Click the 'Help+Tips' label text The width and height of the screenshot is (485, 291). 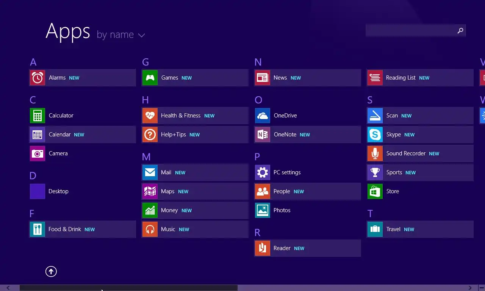[x=174, y=135]
